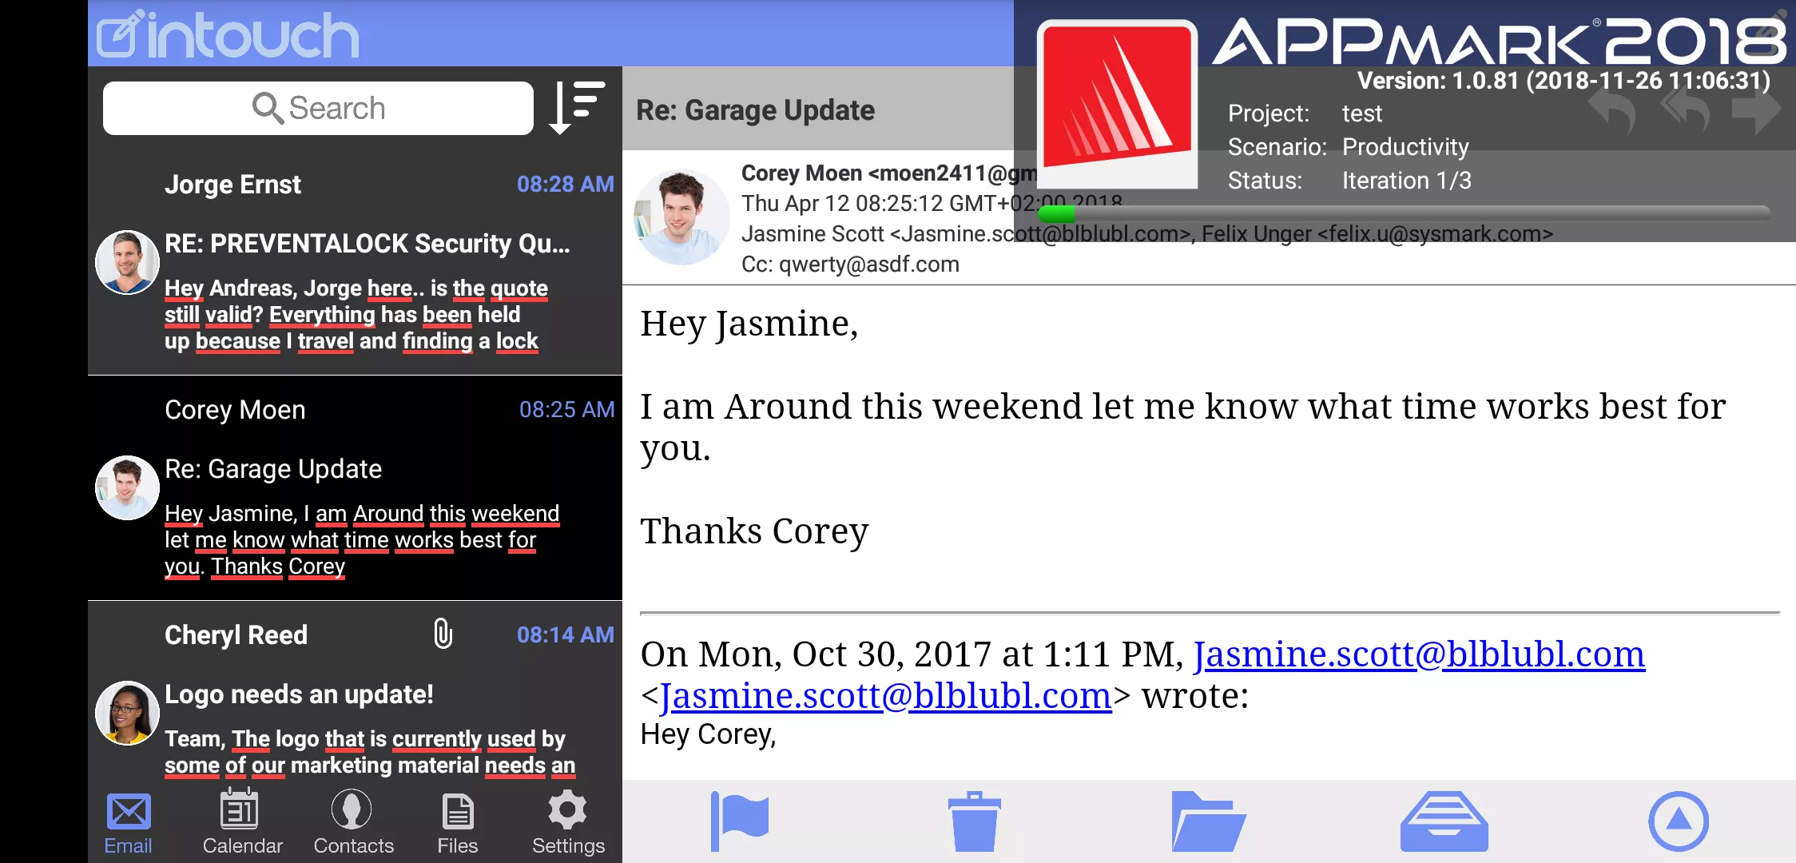
Task: Open the Files tab
Action: click(458, 822)
